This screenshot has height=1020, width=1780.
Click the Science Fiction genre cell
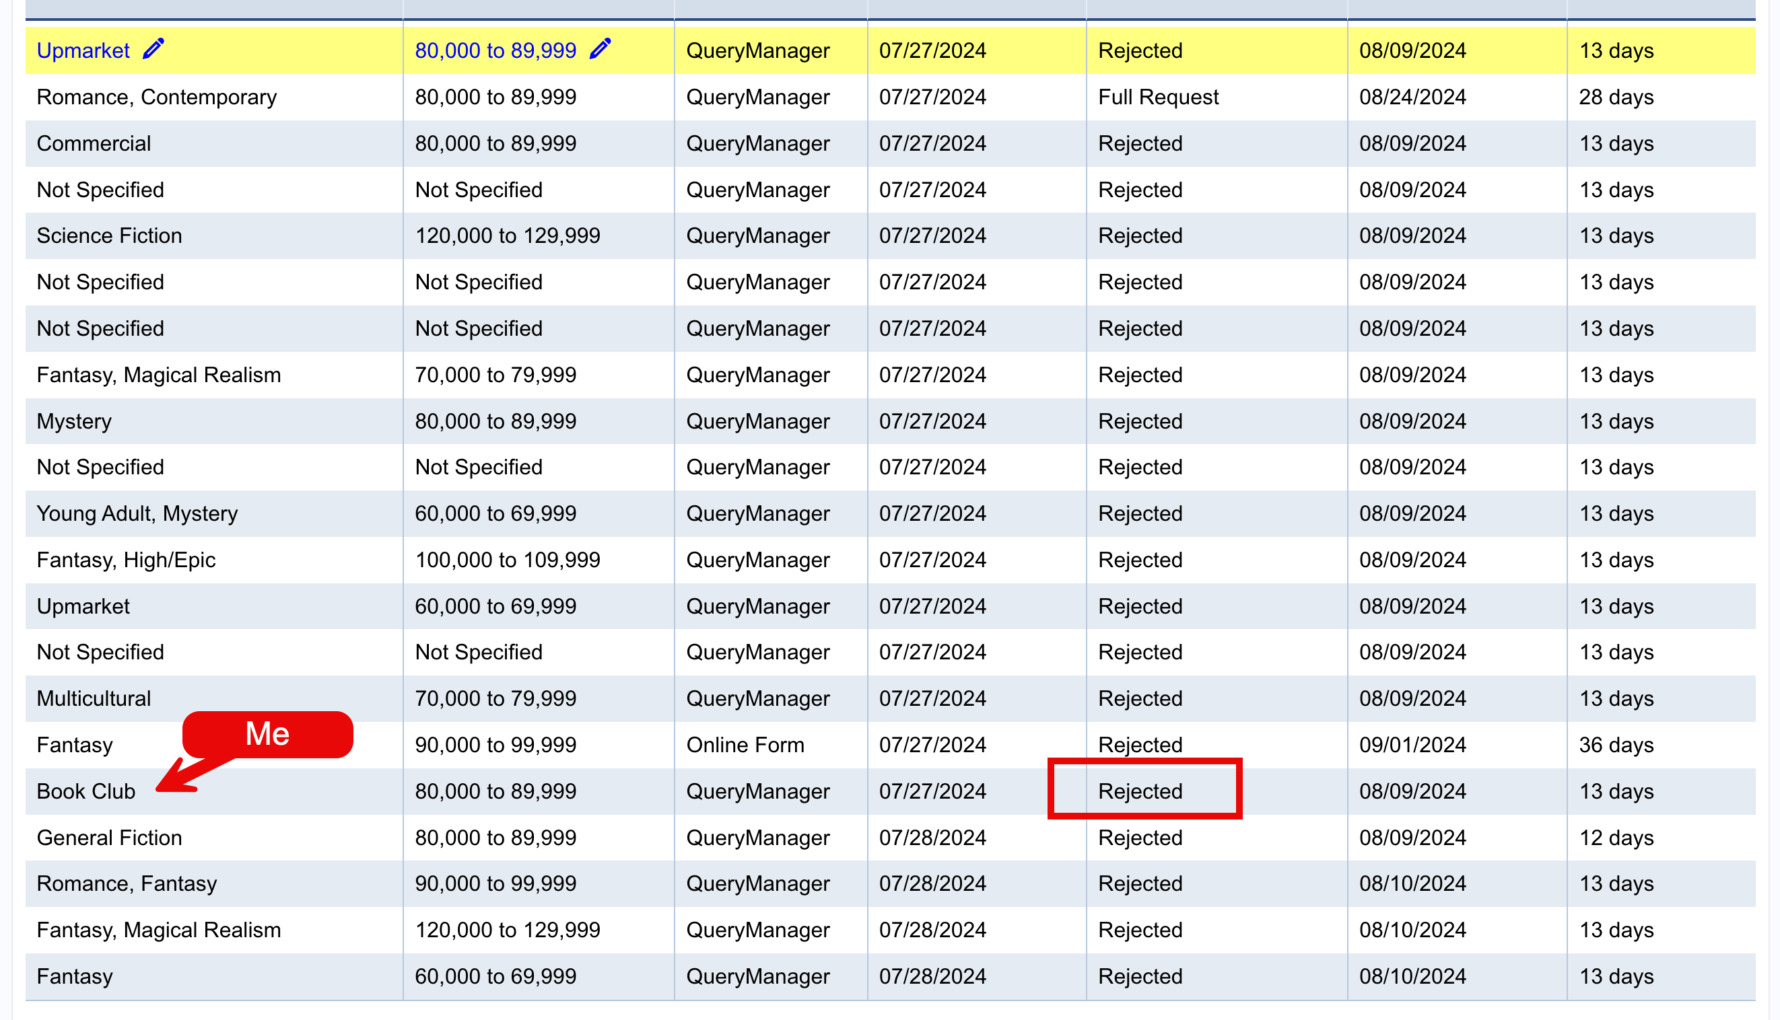click(x=213, y=235)
